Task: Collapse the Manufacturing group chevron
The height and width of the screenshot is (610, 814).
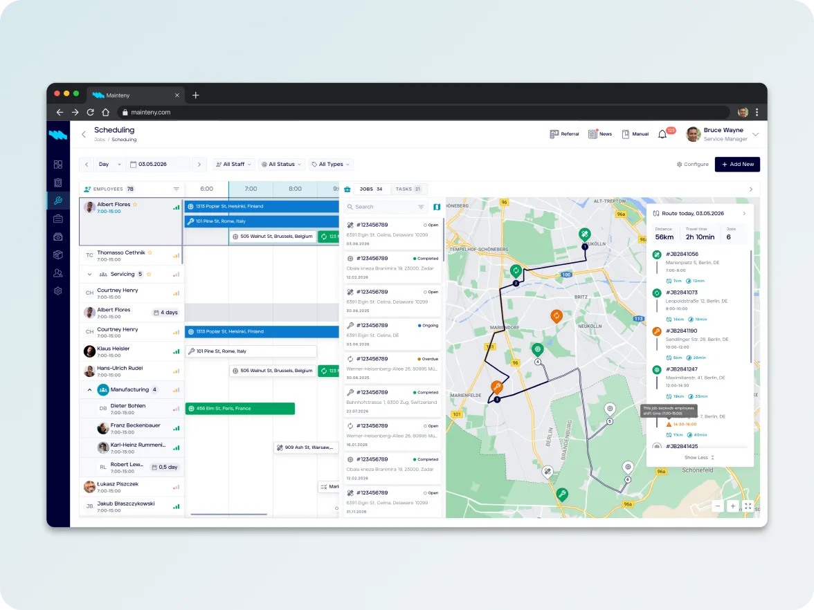Action: pos(89,389)
